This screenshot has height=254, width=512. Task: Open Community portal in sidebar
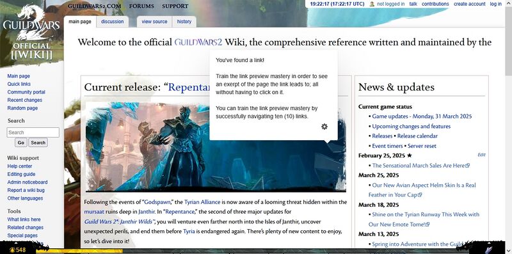(26, 92)
